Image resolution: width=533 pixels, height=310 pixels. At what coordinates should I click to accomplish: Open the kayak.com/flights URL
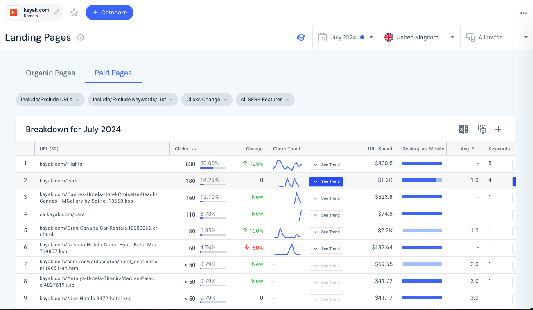[x=61, y=164]
